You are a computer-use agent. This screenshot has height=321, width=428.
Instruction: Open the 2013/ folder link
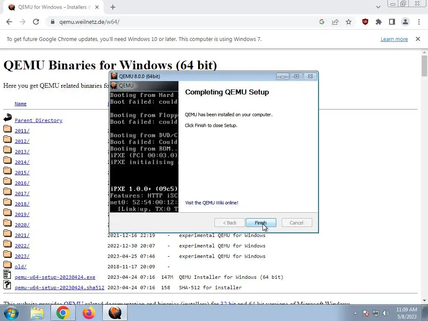point(22,152)
